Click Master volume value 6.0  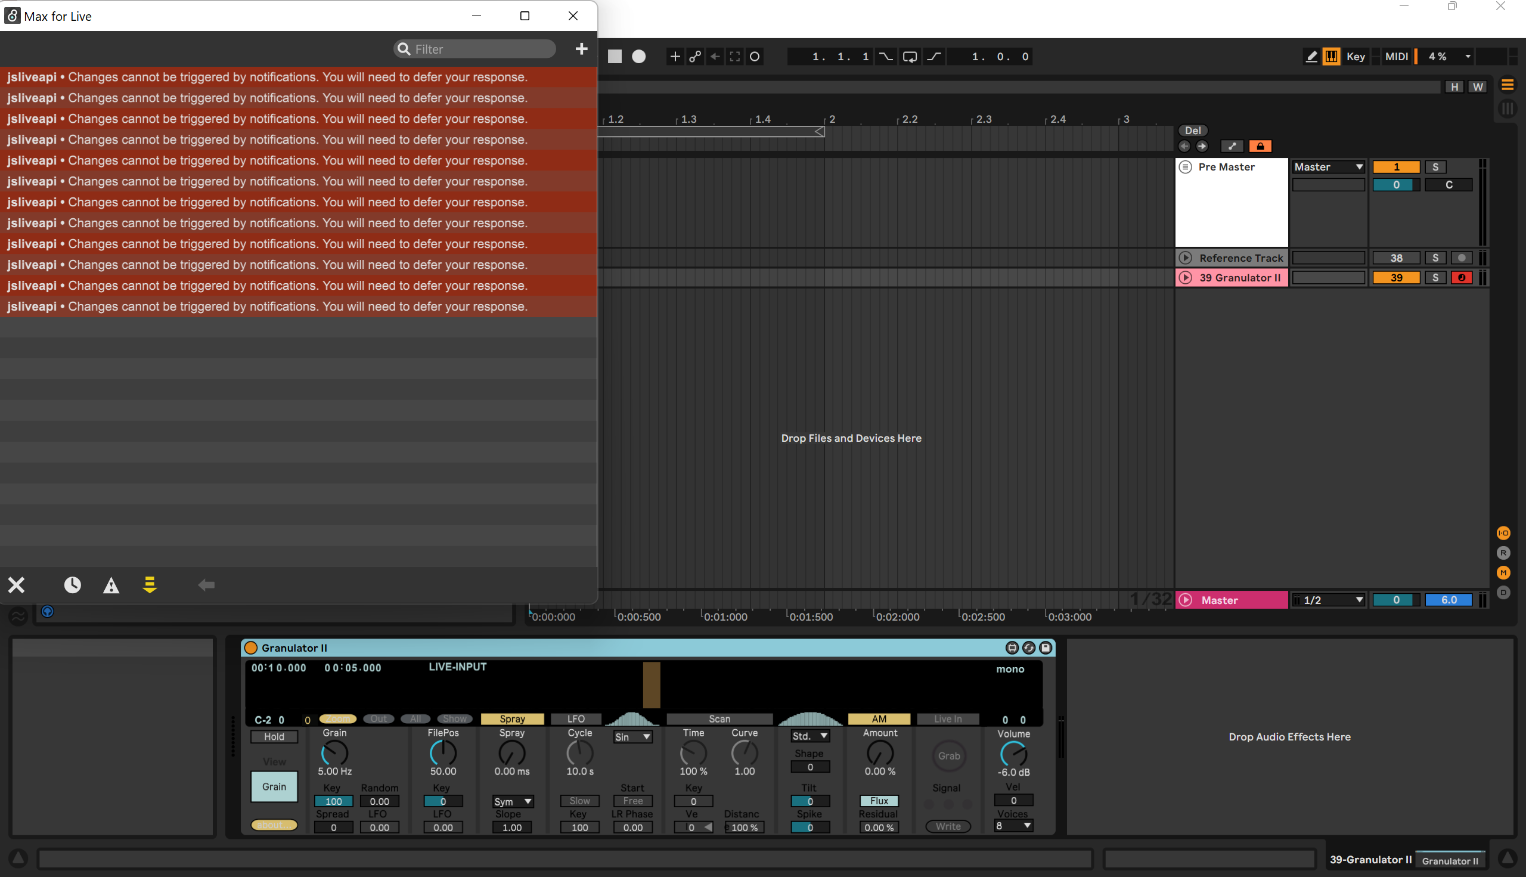1449,600
